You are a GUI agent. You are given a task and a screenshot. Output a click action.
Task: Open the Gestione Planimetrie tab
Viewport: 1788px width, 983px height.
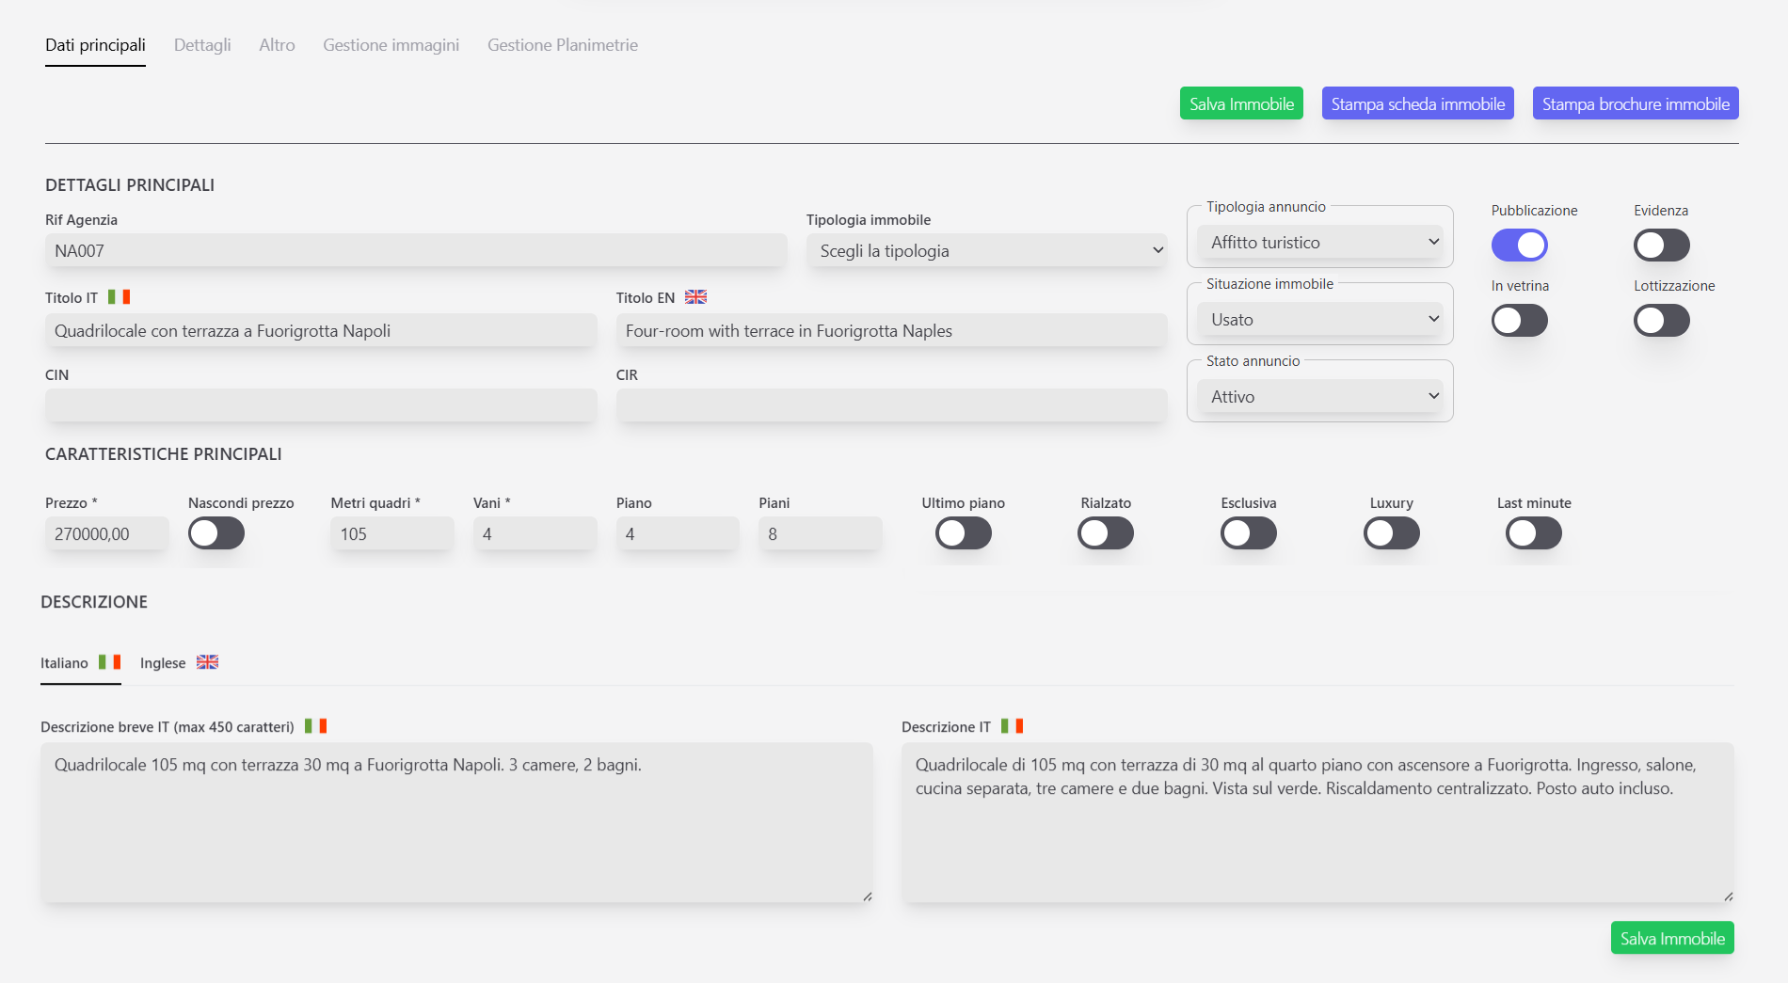click(563, 45)
